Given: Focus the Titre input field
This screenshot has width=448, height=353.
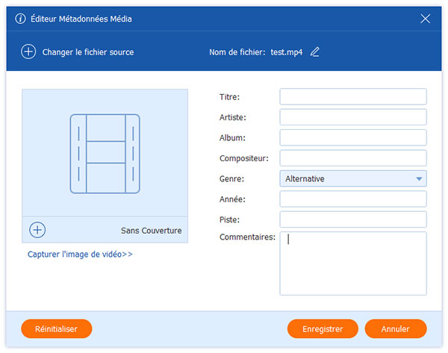Looking at the screenshot, I should (x=353, y=97).
